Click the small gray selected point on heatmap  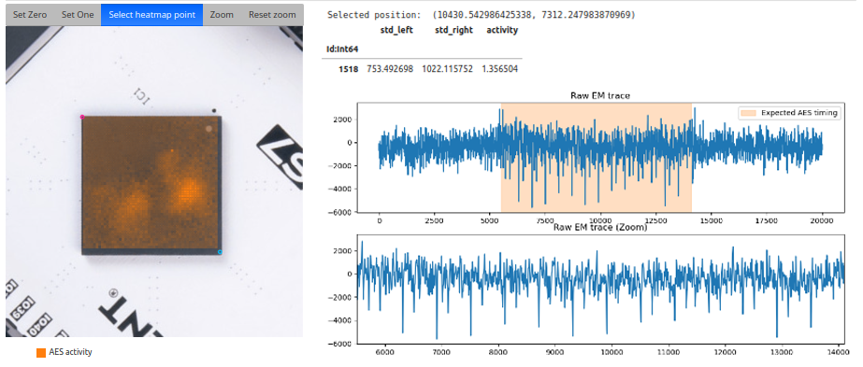[x=209, y=129]
